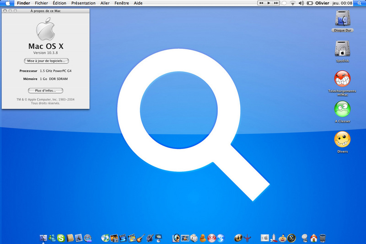Click the Mise à jour de logiciels button
366x244 pixels.
[x=46, y=61]
